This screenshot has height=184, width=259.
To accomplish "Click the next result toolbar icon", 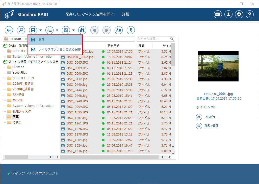I will 107,30.
